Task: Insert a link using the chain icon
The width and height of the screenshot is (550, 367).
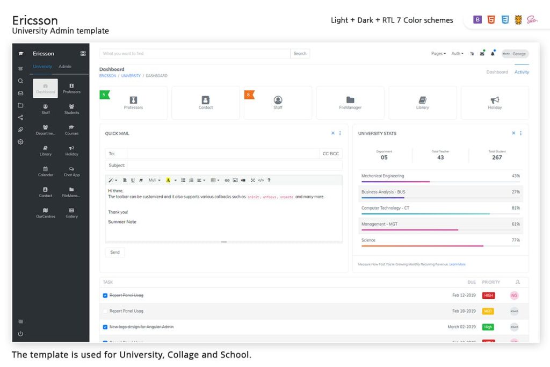Action: coord(227,180)
